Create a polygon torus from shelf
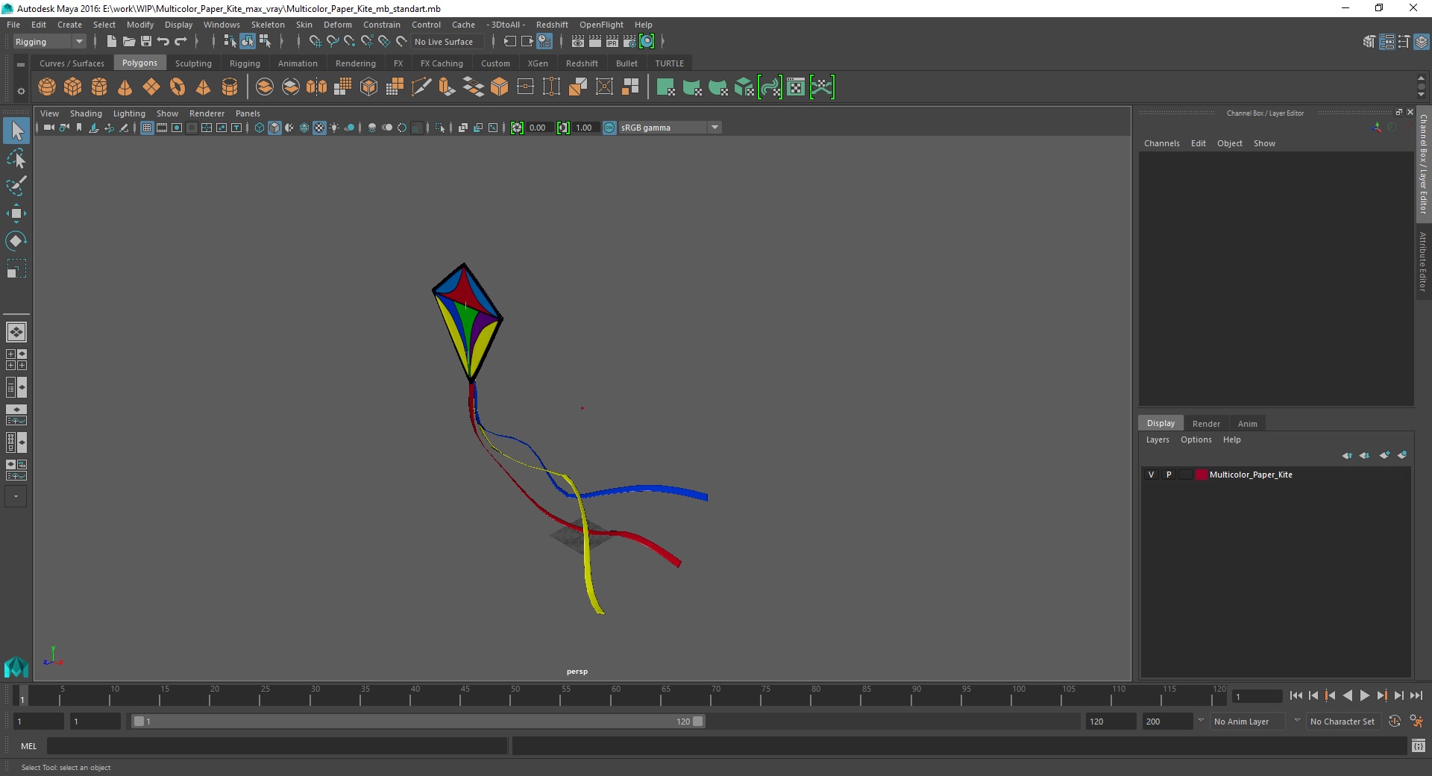The width and height of the screenshot is (1432, 776). pos(178,87)
